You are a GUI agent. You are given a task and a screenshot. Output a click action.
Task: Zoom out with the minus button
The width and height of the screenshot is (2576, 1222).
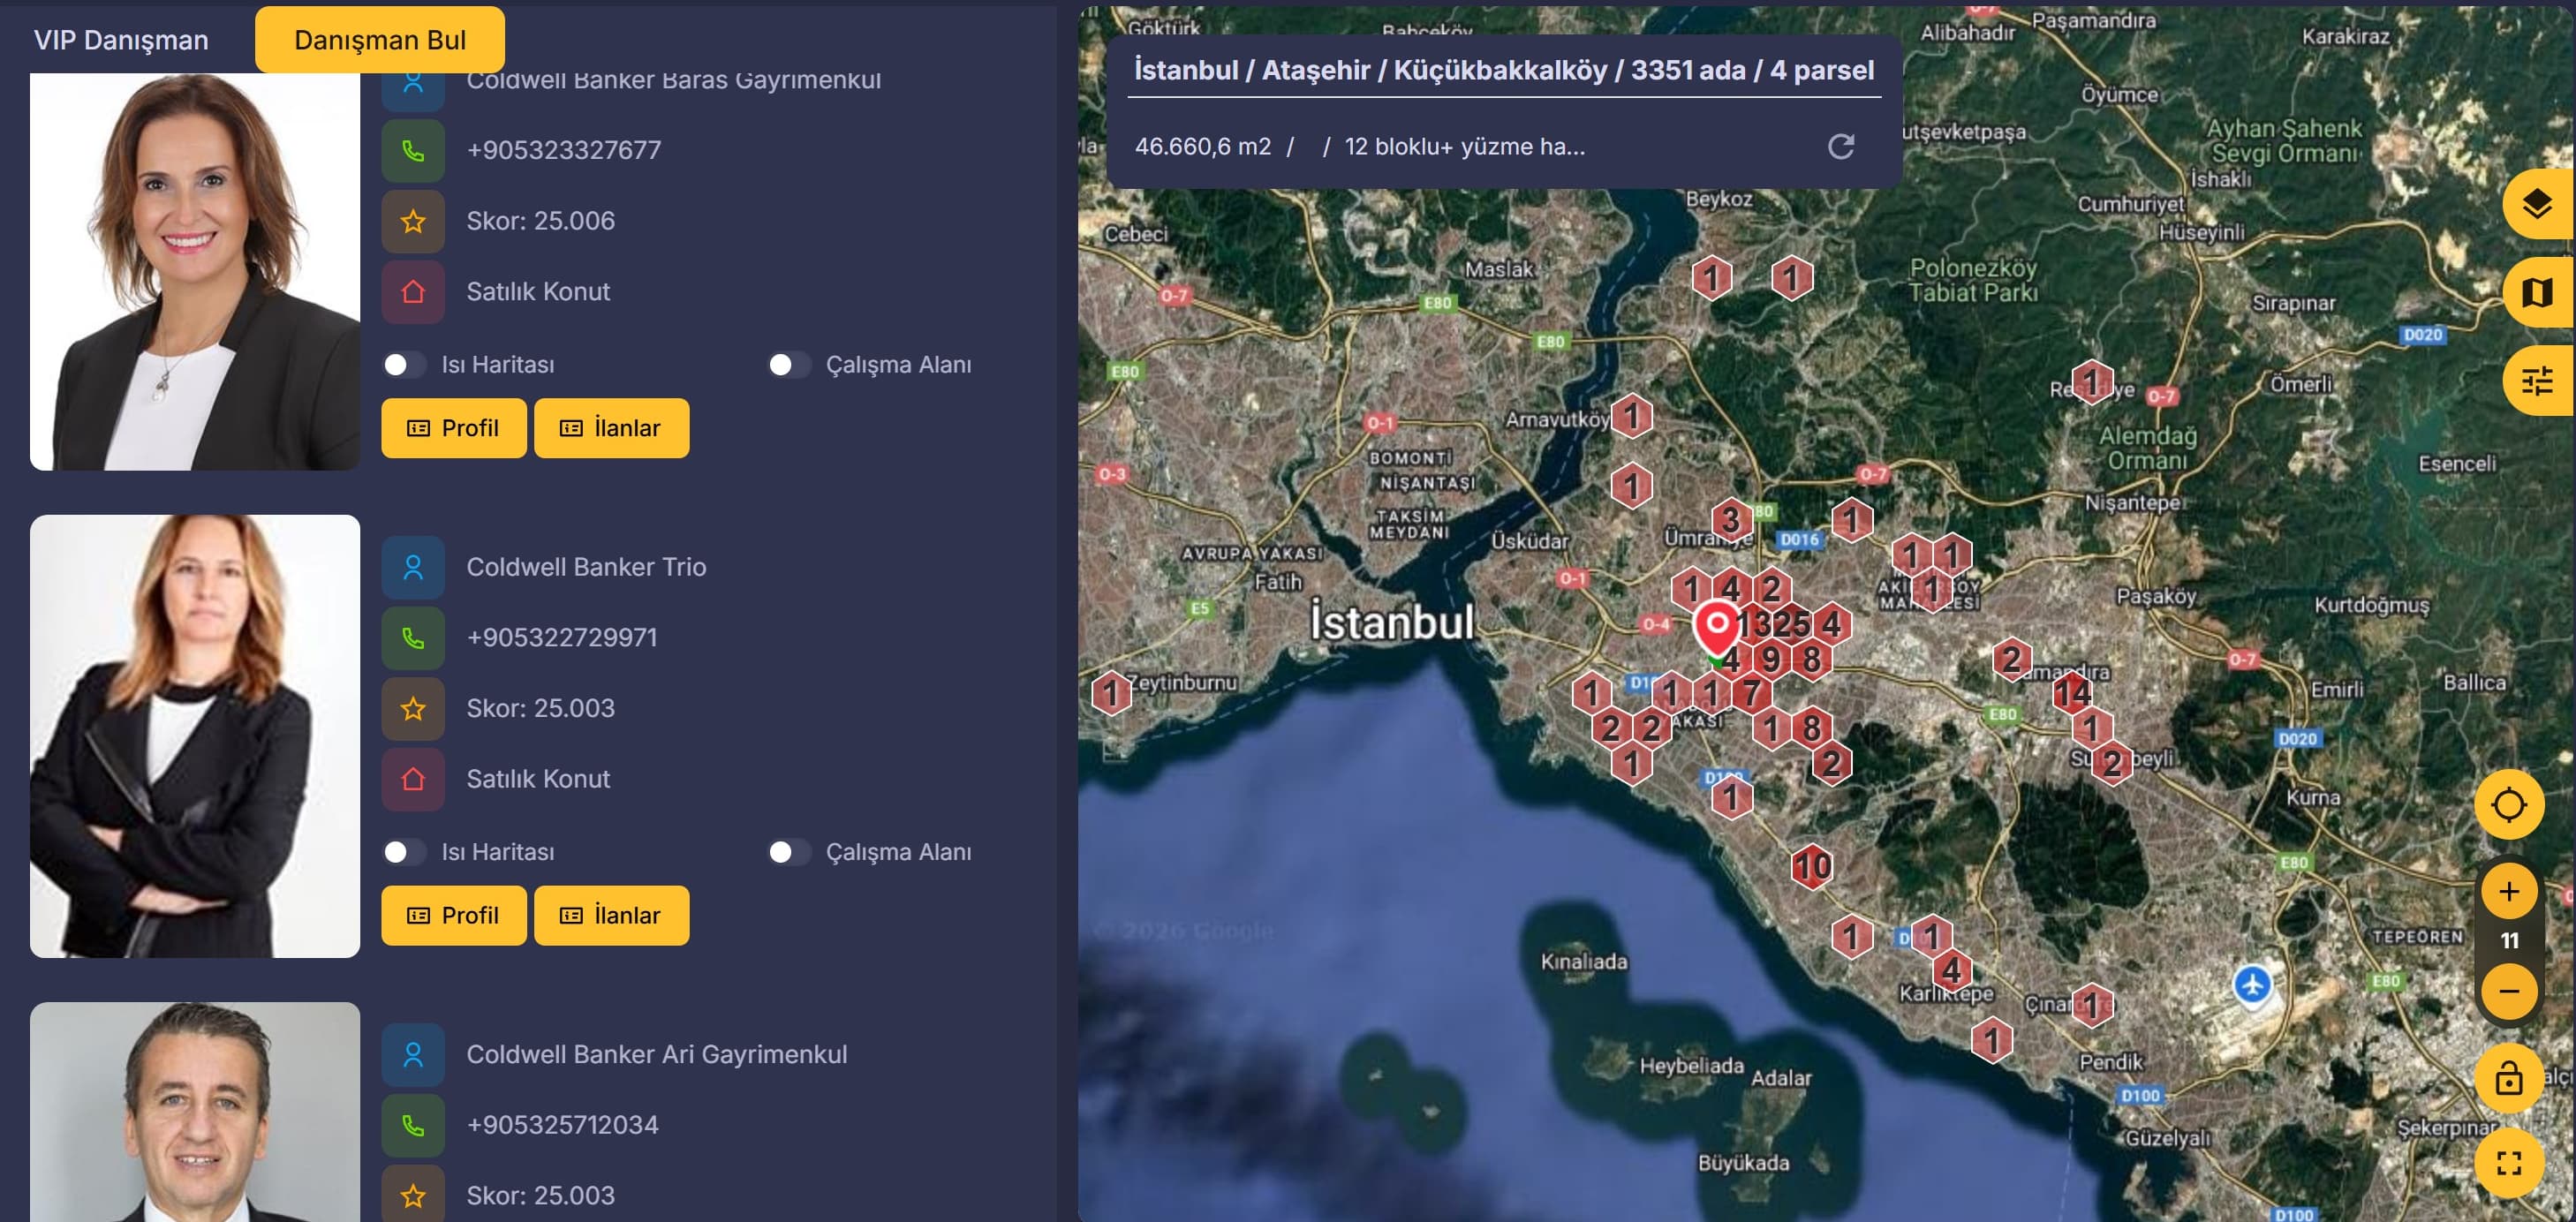(2509, 991)
